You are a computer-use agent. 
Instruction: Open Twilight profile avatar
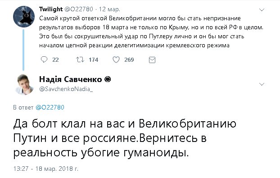[24, 16]
